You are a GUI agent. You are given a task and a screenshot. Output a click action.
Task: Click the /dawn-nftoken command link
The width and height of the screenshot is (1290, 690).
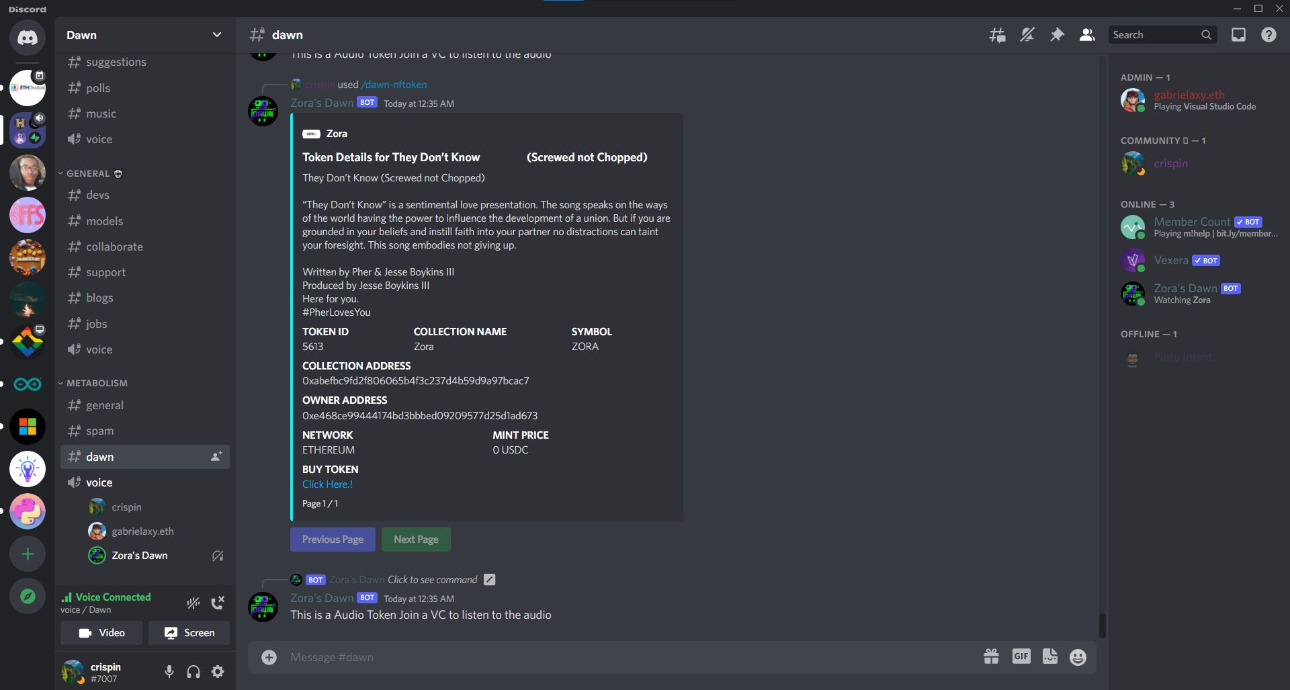394,85
